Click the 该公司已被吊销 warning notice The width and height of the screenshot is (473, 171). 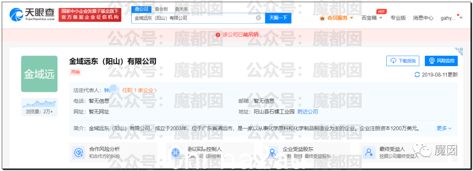[237, 35]
